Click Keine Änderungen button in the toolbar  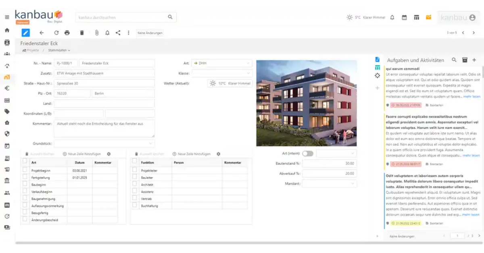point(150,33)
